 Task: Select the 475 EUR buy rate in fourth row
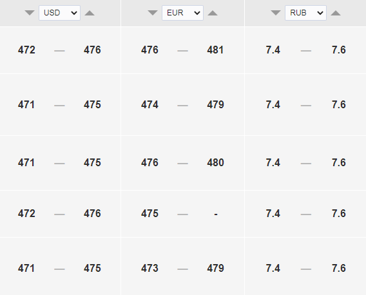(149, 214)
